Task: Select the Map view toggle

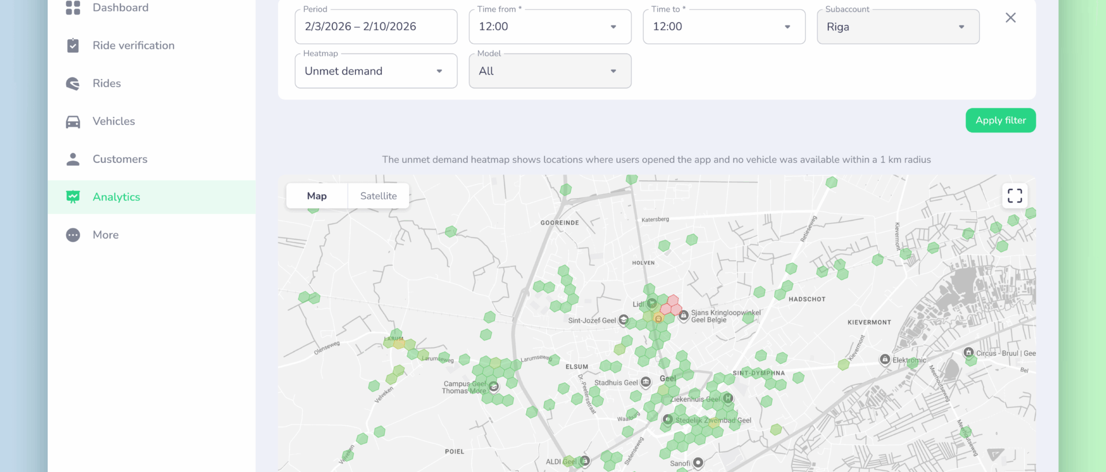Action: pos(317,196)
